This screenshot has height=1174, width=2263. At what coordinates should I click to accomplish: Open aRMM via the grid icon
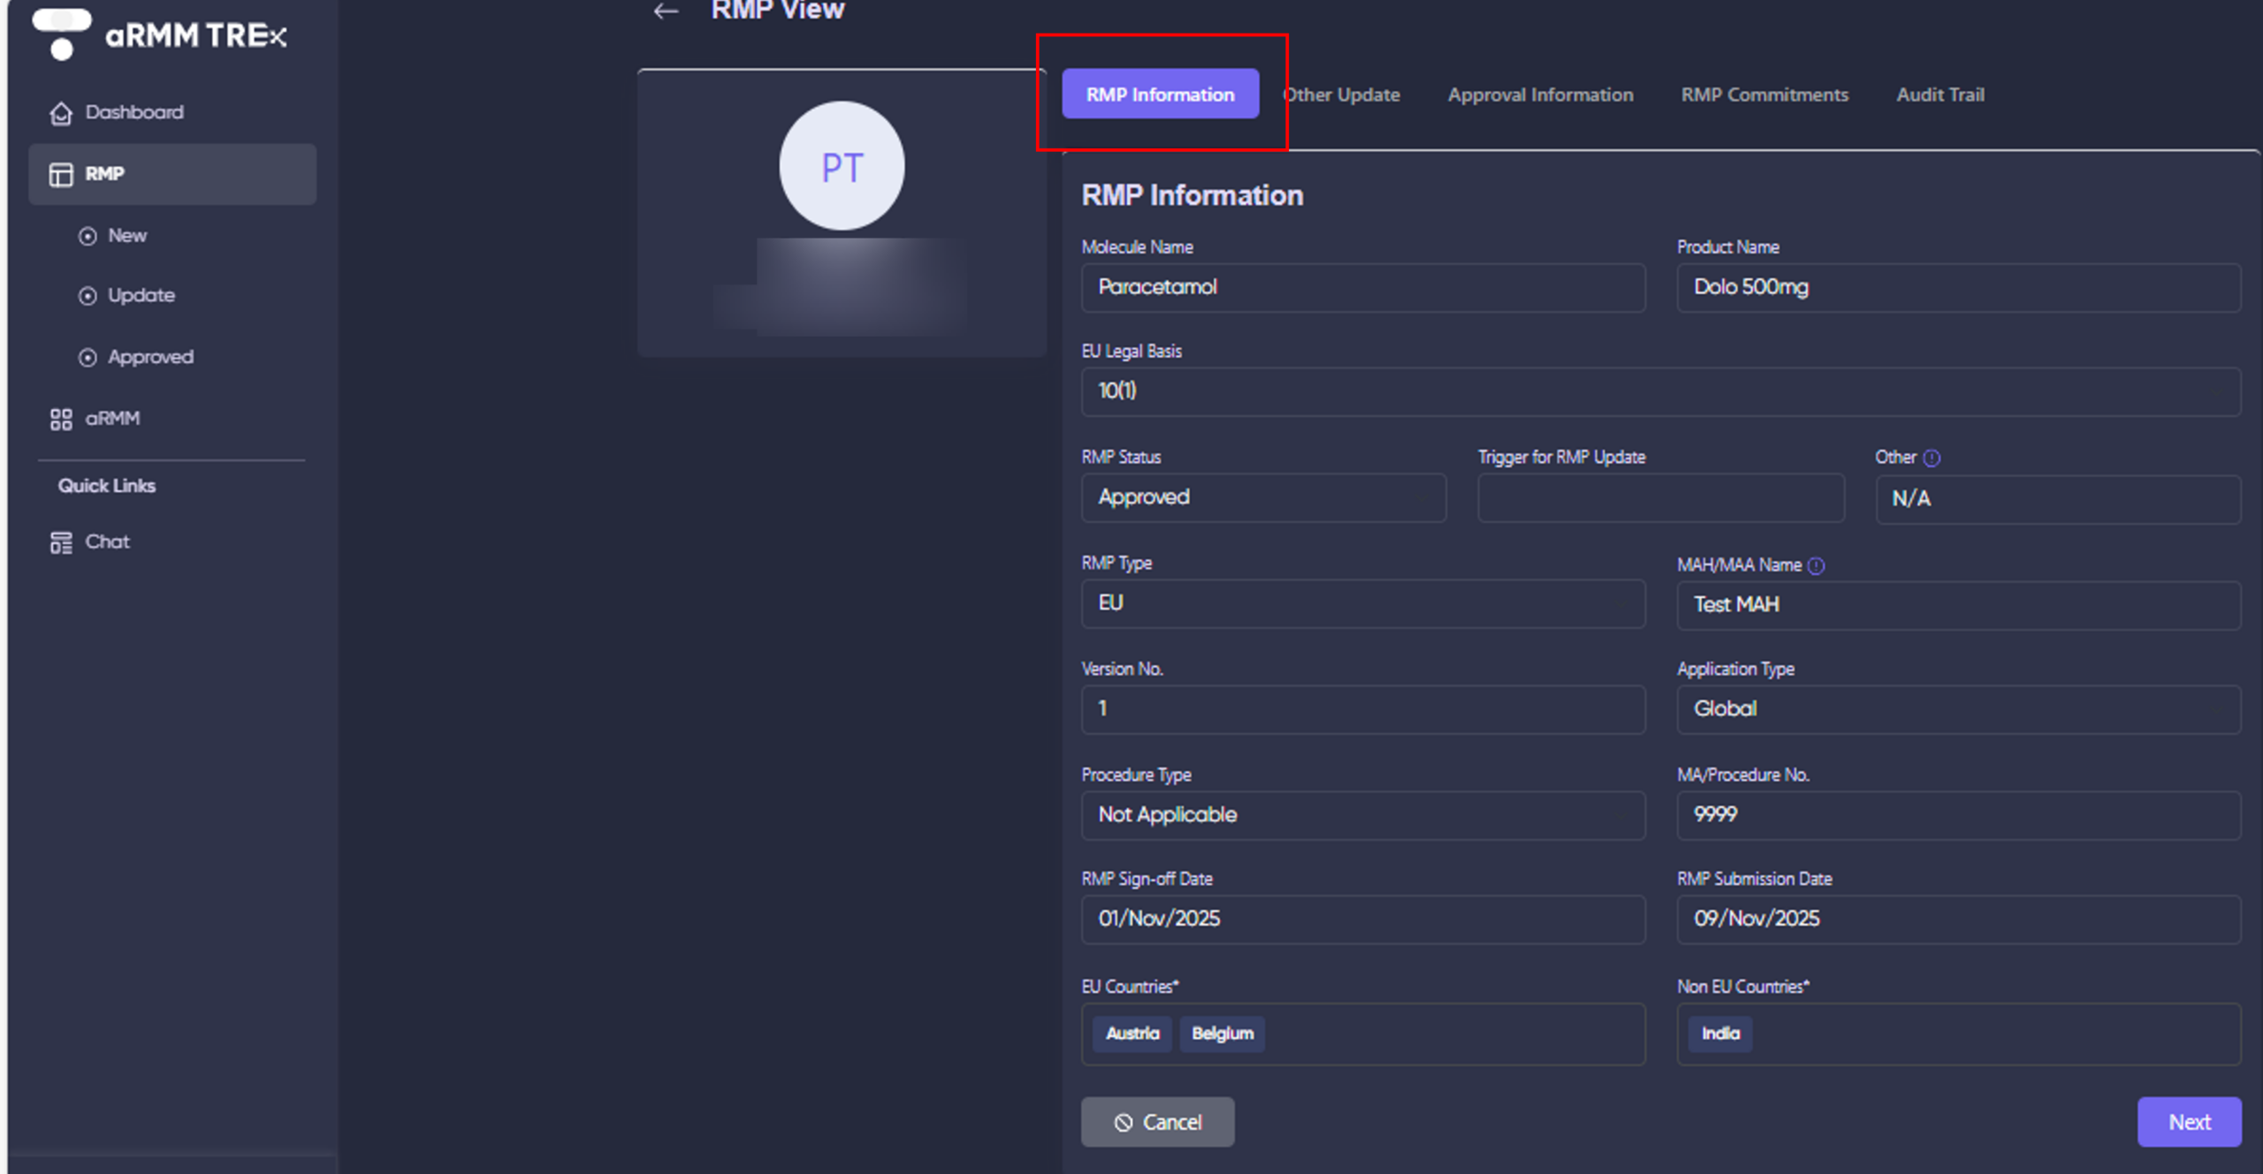[60, 419]
